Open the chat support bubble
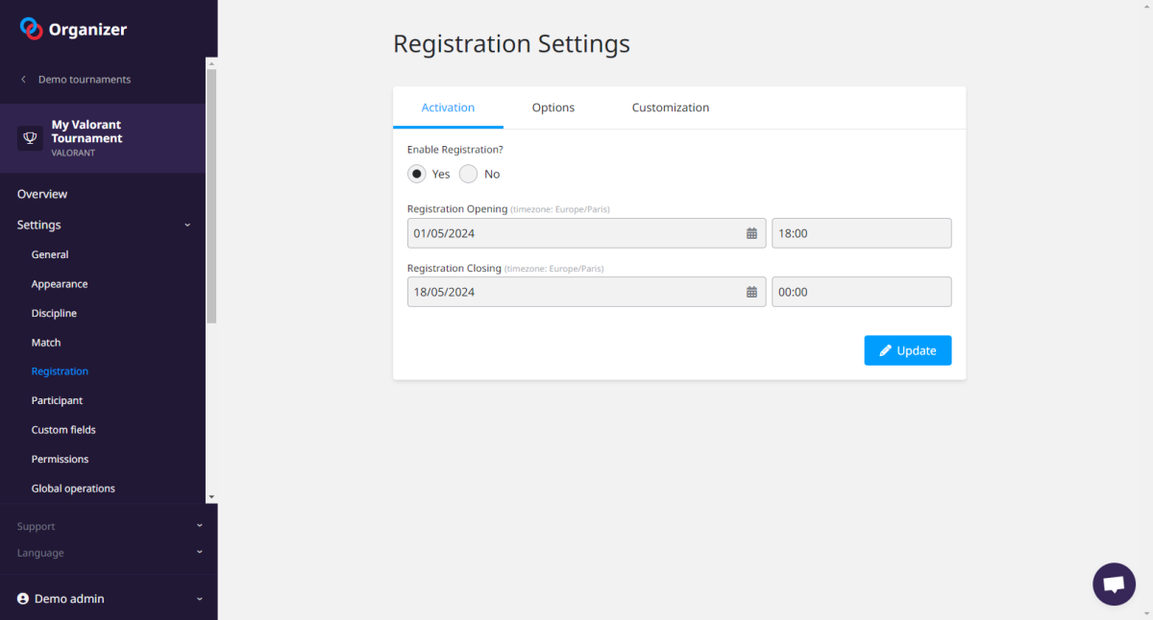This screenshot has height=620, width=1153. coord(1114,584)
